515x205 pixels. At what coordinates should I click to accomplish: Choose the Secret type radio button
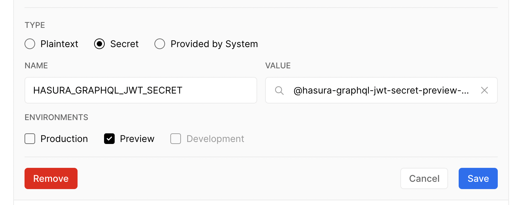tap(99, 44)
